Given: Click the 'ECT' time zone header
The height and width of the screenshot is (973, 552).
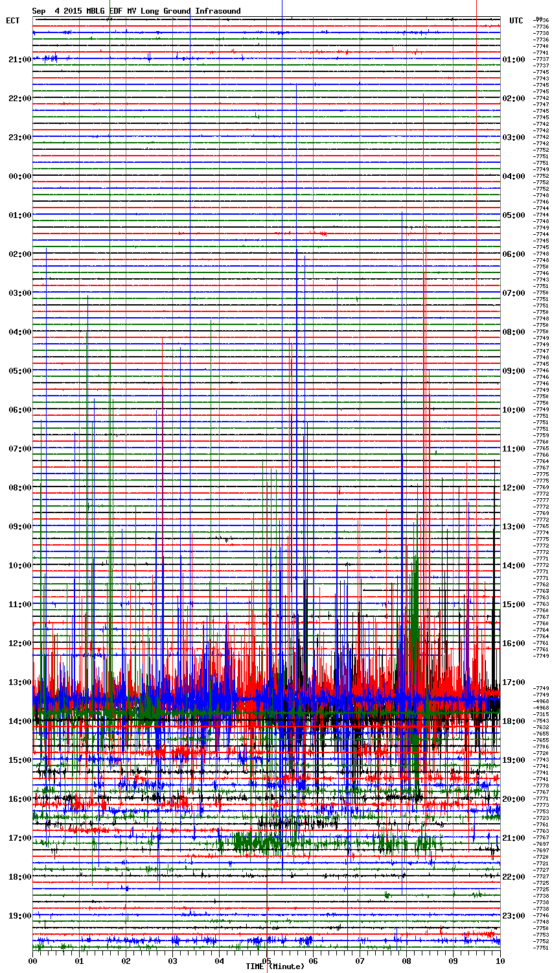Looking at the screenshot, I should coord(13,21).
